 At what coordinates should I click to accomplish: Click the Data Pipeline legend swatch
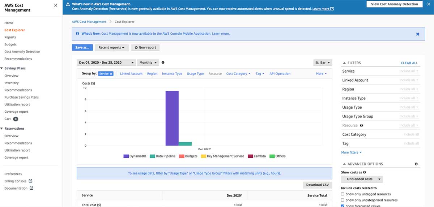point(152,156)
